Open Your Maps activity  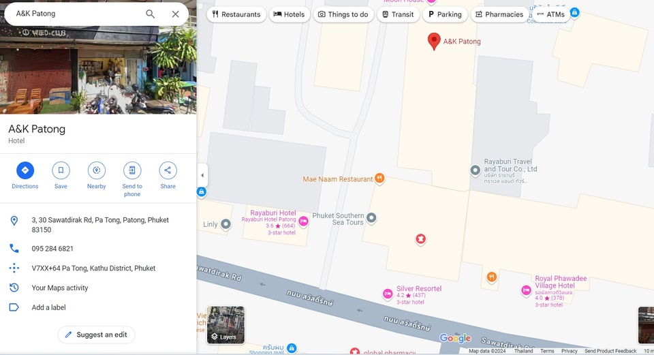(x=59, y=288)
